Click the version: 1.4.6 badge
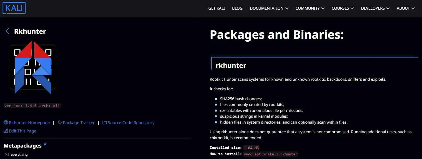Screen dimensions: 422x159 point(20,106)
